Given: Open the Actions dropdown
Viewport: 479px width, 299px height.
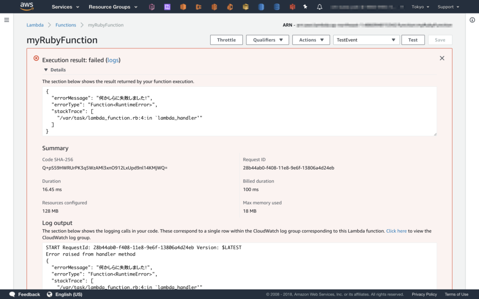Looking at the screenshot, I should point(311,40).
